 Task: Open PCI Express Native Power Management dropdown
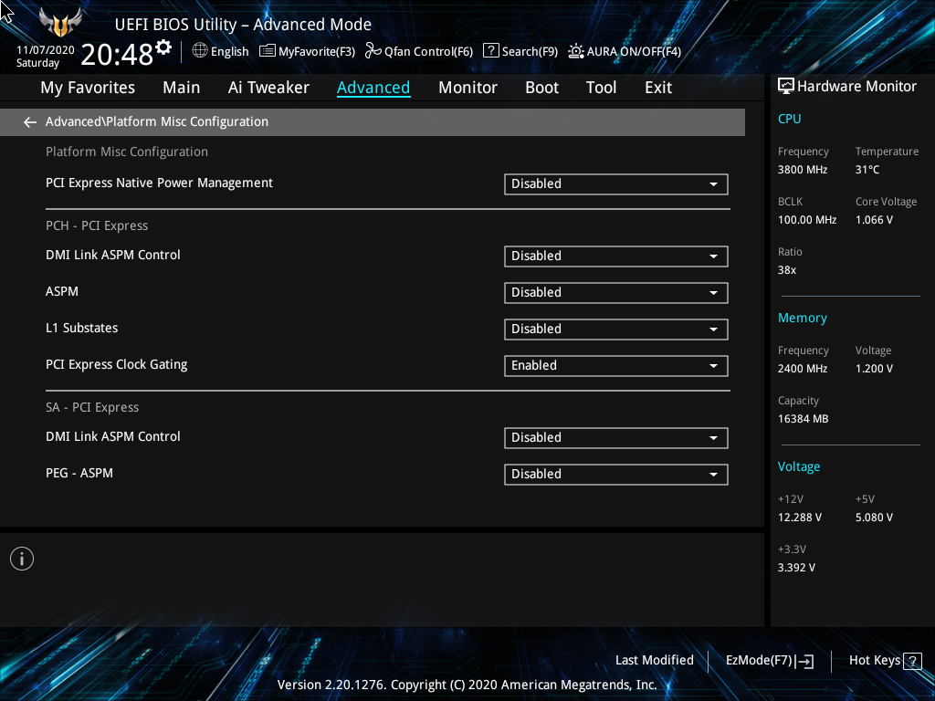pos(616,184)
